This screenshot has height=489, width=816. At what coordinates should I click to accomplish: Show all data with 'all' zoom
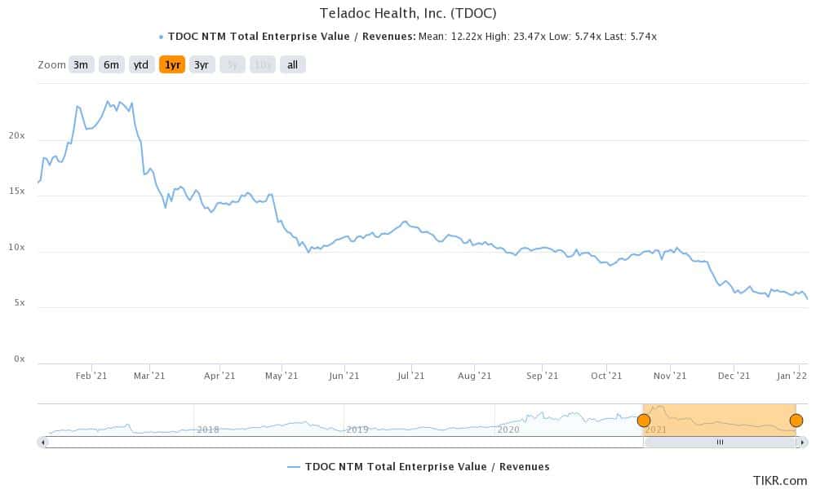(x=292, y=65)
